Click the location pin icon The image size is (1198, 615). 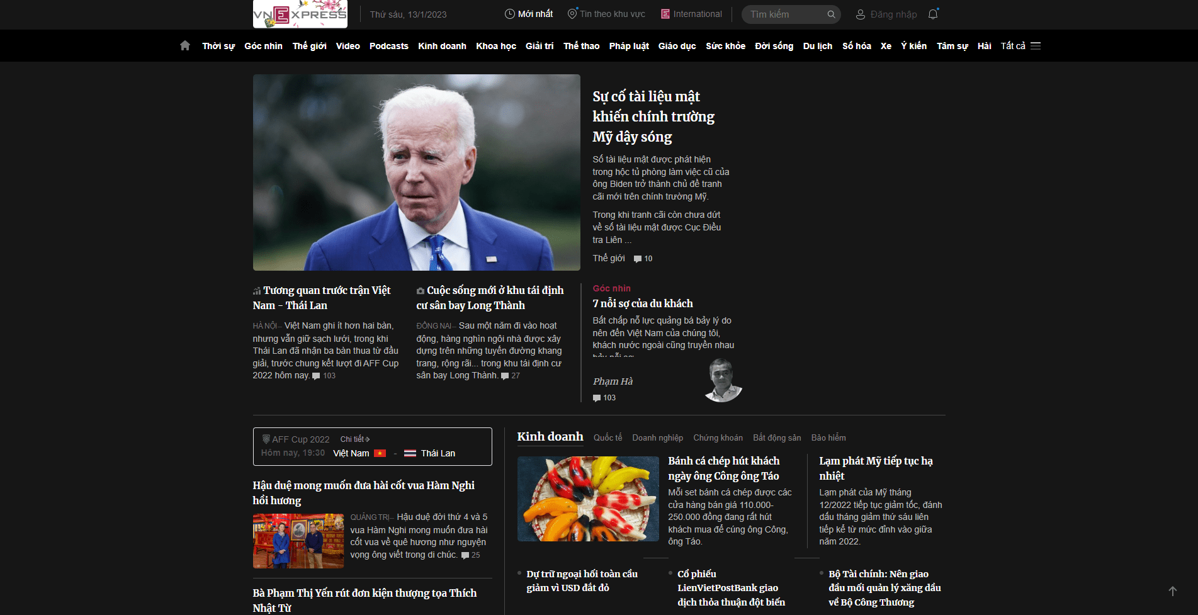pyautogui.click(x=572, y=14)
